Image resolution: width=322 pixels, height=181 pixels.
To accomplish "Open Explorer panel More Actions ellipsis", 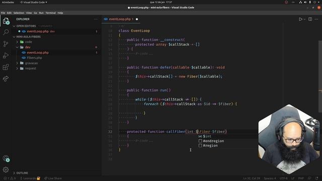I will (96, 19).
